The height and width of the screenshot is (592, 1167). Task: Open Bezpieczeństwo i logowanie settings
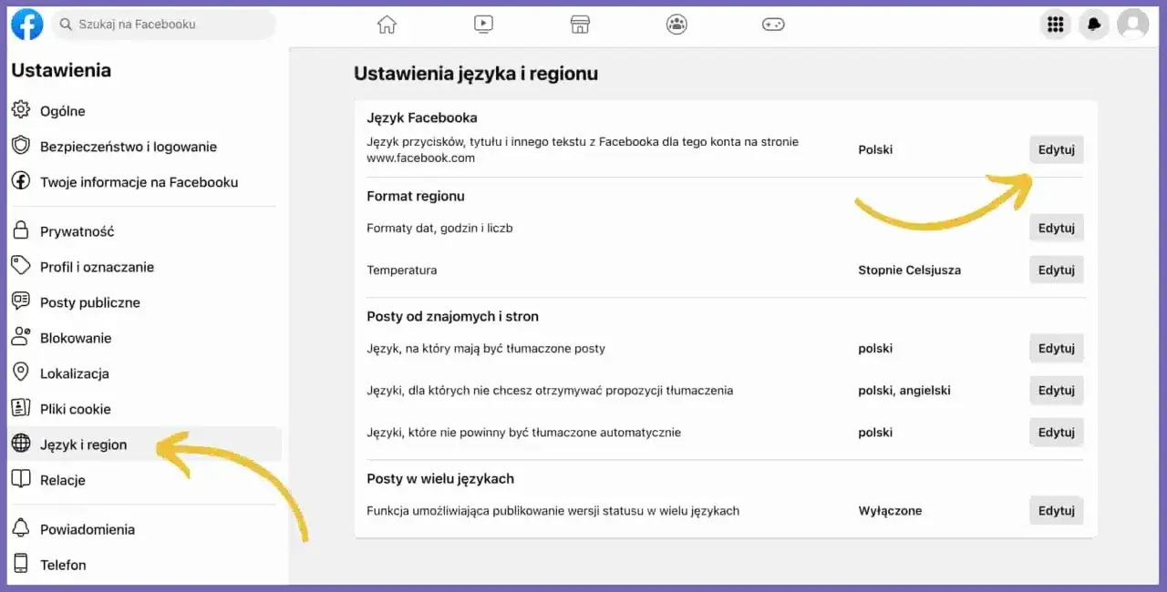128,146
